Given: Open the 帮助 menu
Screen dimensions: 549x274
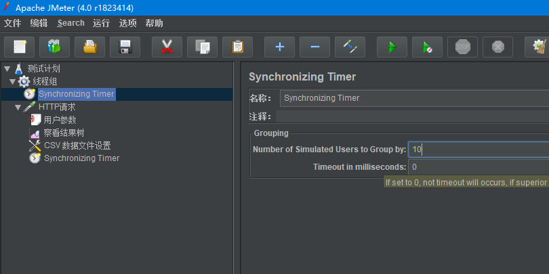Looking at the screenshot, I should click(154, 24).
